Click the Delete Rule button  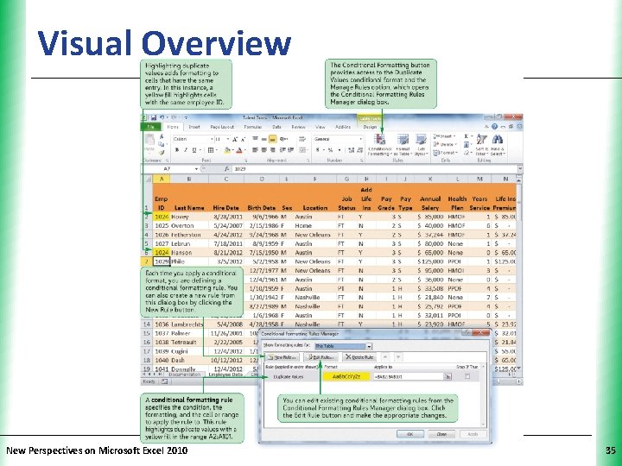(359, 357)
